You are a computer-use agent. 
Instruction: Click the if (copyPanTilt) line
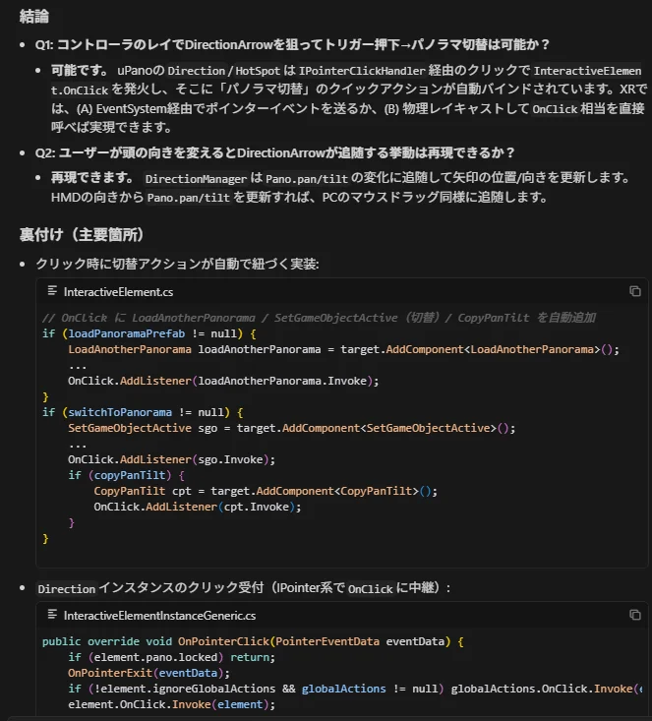click(x=126, y=475)
